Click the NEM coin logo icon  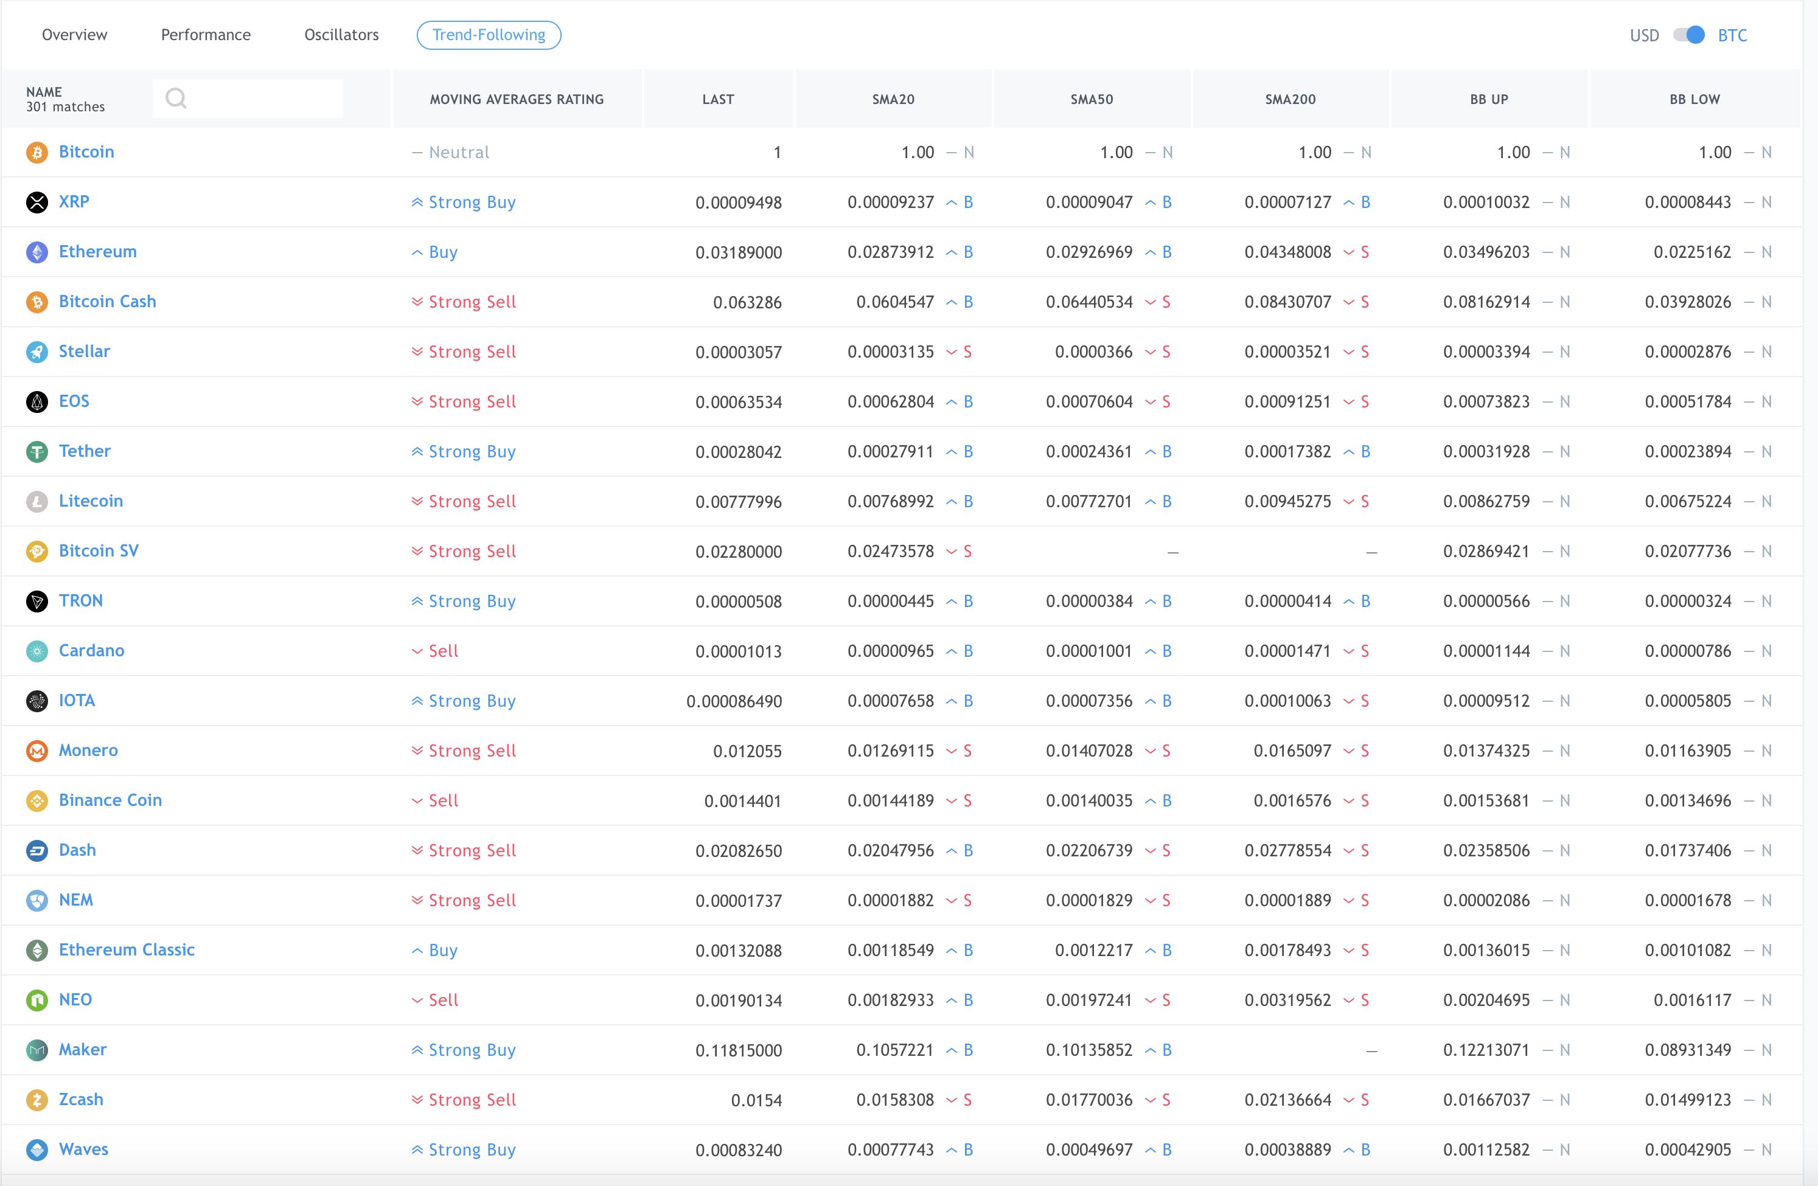coord(37,901)
